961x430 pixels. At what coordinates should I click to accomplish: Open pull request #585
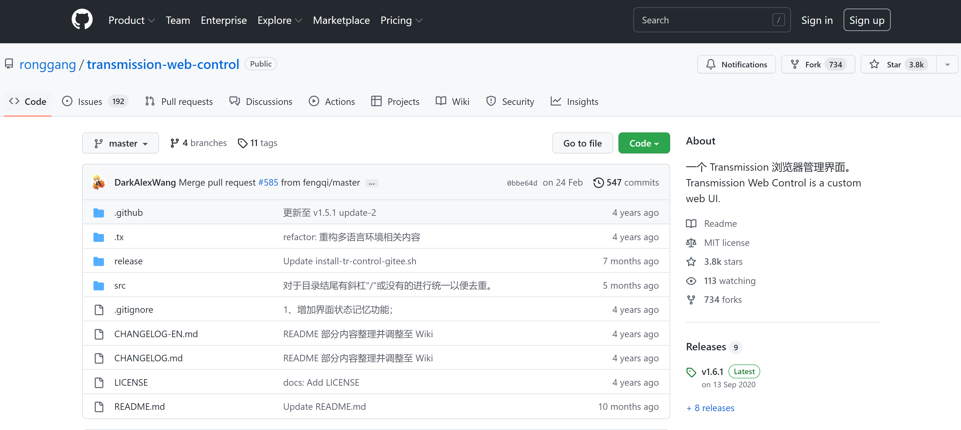click(268, 182)
